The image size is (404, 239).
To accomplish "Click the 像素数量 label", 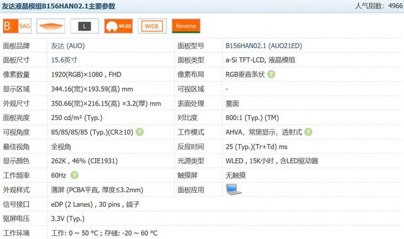I will [16, 75].
